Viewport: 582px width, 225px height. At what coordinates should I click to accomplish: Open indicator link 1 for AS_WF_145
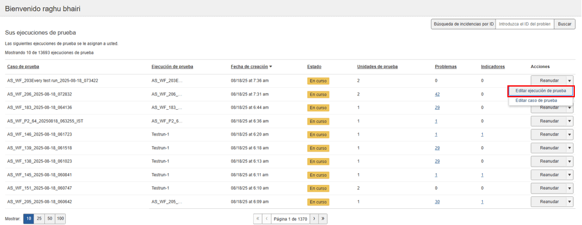point(482,175)
